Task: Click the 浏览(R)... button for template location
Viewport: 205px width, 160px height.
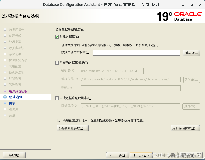Action: click(191, 80)
